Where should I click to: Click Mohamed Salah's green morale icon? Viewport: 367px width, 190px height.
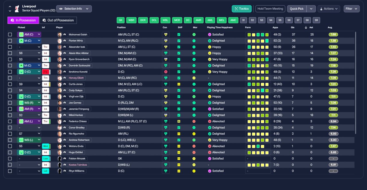194,34
